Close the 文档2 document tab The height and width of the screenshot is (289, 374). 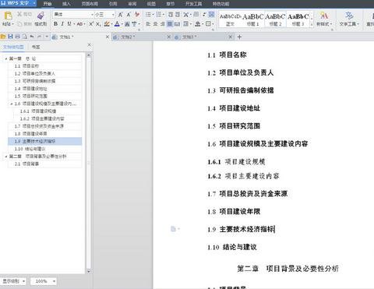pyautogui.click(x=169, y=37)
